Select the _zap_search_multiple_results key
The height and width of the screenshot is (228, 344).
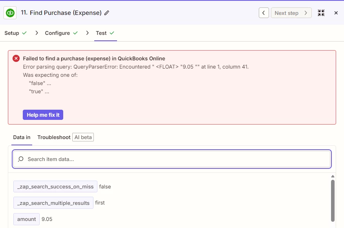pyautogui.click(x=53, y=203)
